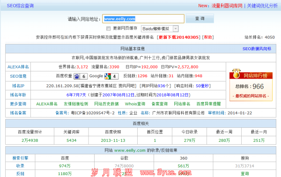Screen dimensions: 281x177
Task: Open the www.eelly.com link in results header
Action: click(130, 150)
